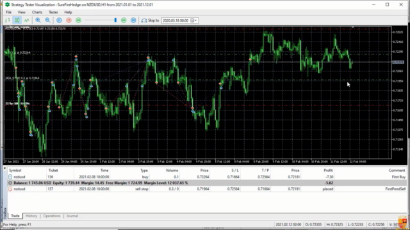Sort trades by Profit column
410x230 pixels.
pyautogui.click(x=328, y=171)
